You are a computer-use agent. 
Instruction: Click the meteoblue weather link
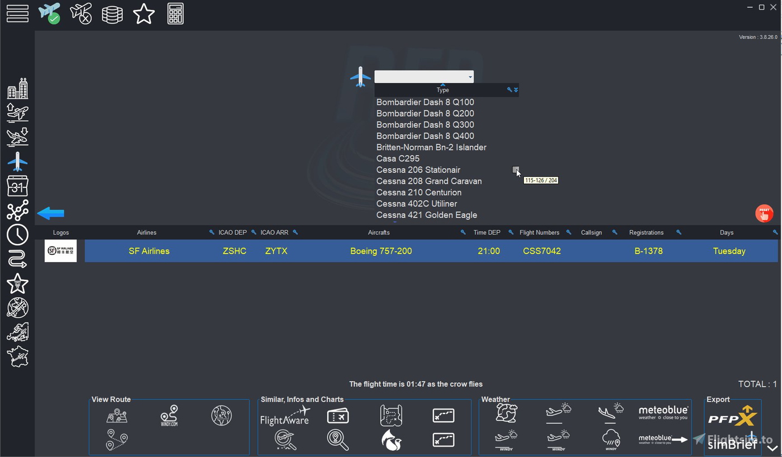663,412
